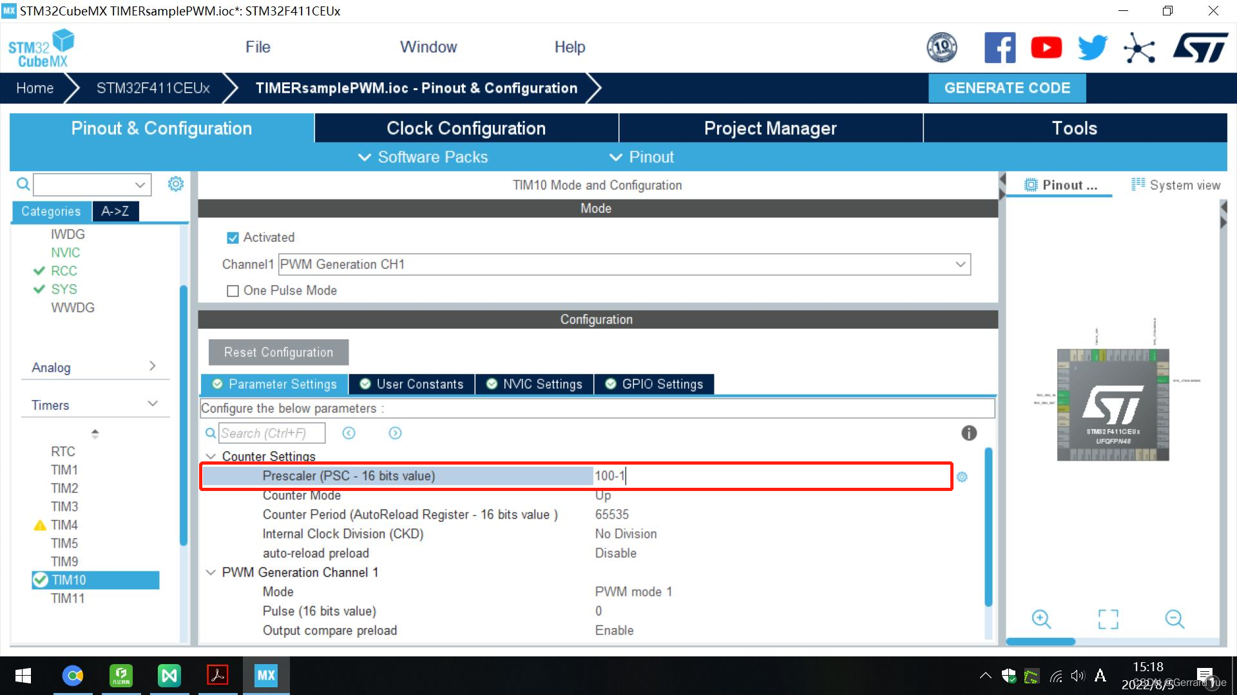
Task: Open the File menu
Action: (258, 47)
